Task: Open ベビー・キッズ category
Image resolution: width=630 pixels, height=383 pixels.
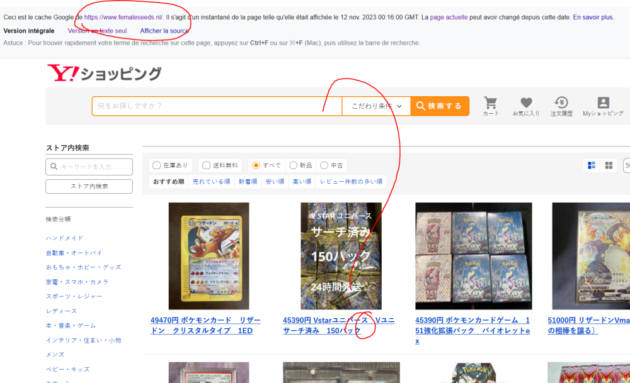Action: coord(68,369)
